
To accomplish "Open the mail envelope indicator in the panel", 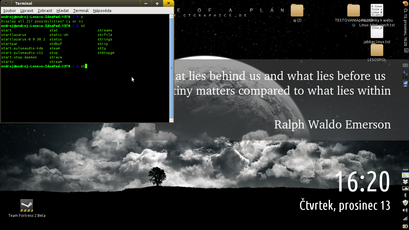I will tap(405, 65).
